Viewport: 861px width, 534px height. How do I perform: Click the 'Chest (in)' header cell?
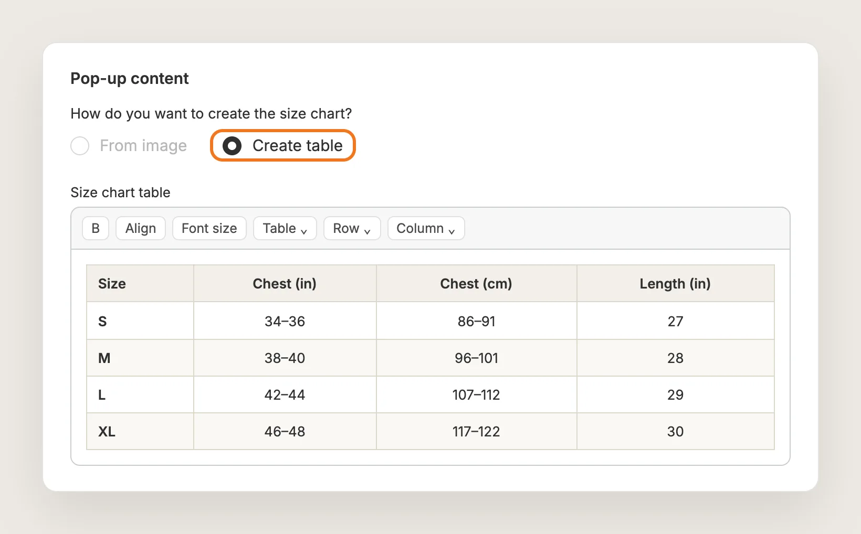pos(285,284)
